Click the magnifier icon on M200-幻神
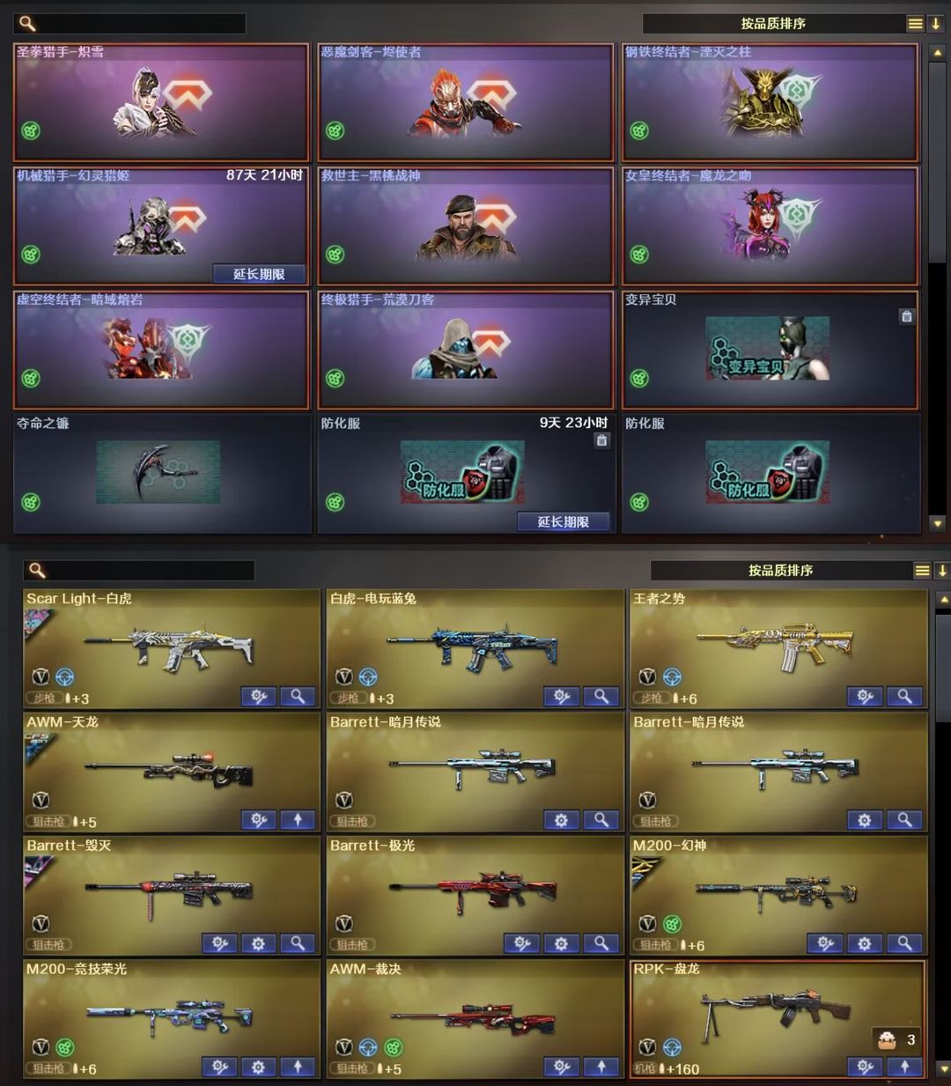The height and width of the screenshot is (1086, 951). coord(904,943)
